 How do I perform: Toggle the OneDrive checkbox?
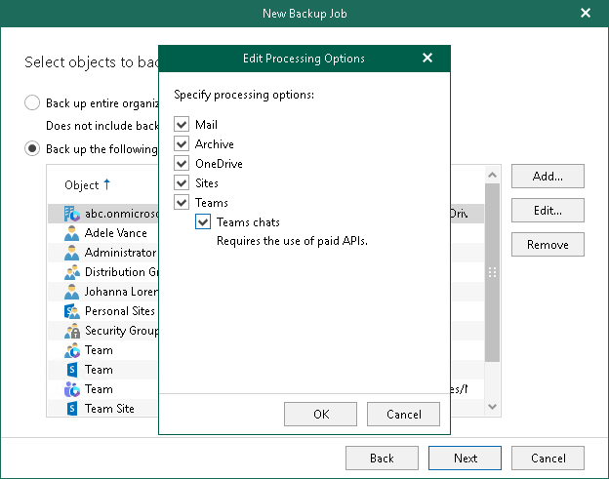[182, 164]
